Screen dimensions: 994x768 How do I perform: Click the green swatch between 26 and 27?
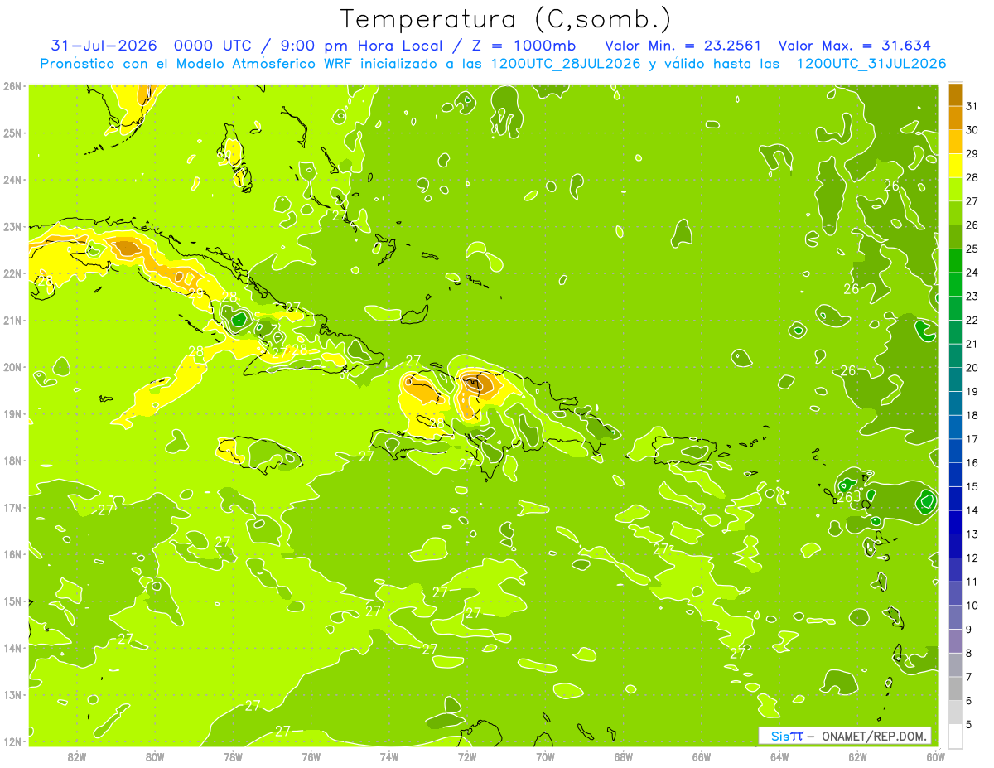(955, 214)
